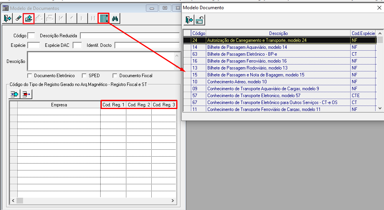Image resolution: width=384 pixels, height=210 pixels.
Task: Check the SPED checkbox
Action: coord(84,76)
